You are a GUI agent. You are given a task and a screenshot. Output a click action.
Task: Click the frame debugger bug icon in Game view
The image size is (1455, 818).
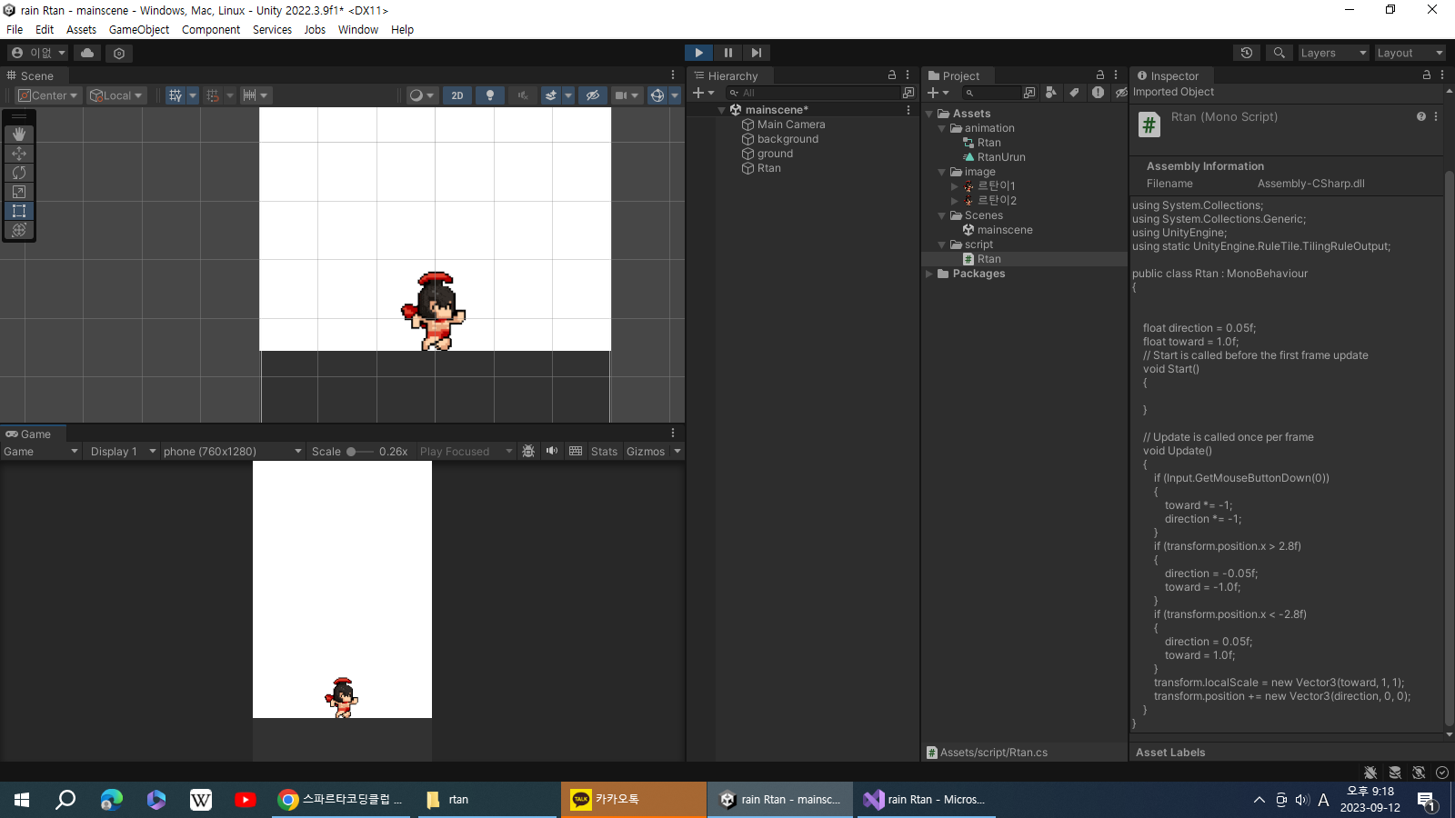[x=528, y=451]
